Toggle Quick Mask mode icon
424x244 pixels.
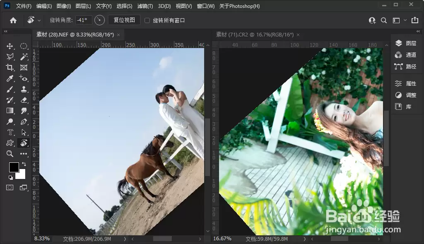10,188
